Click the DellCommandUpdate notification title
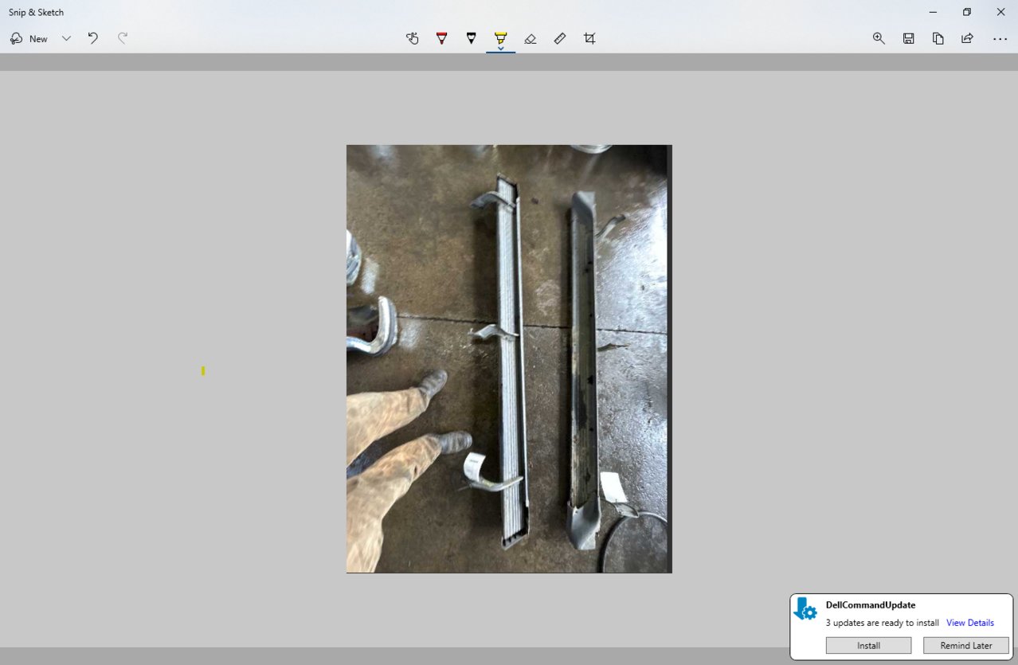Image resolution: width=1018 pixels, height=665 pixels. (871, 605)
